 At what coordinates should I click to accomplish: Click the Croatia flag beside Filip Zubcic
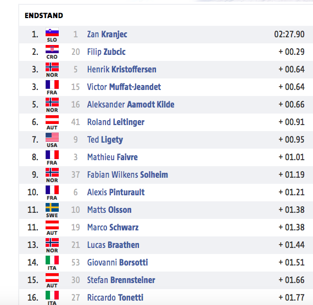coord(52,49)
